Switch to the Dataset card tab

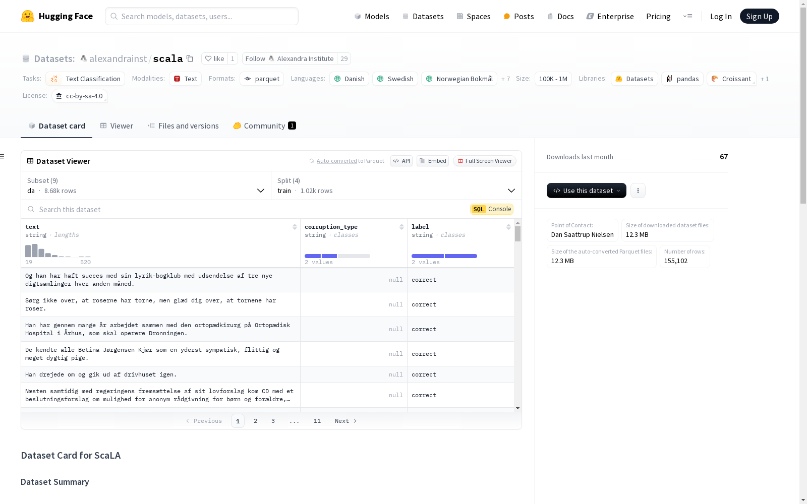tap(56, 126)
